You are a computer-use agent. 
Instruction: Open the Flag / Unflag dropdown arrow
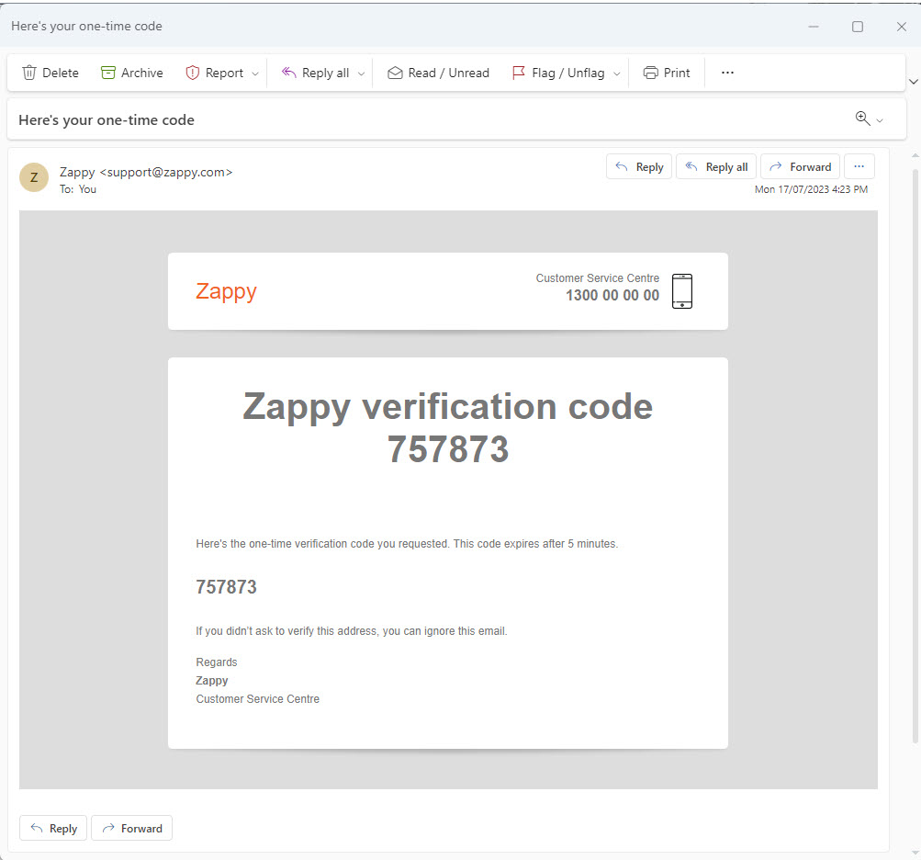coord(617,74)
